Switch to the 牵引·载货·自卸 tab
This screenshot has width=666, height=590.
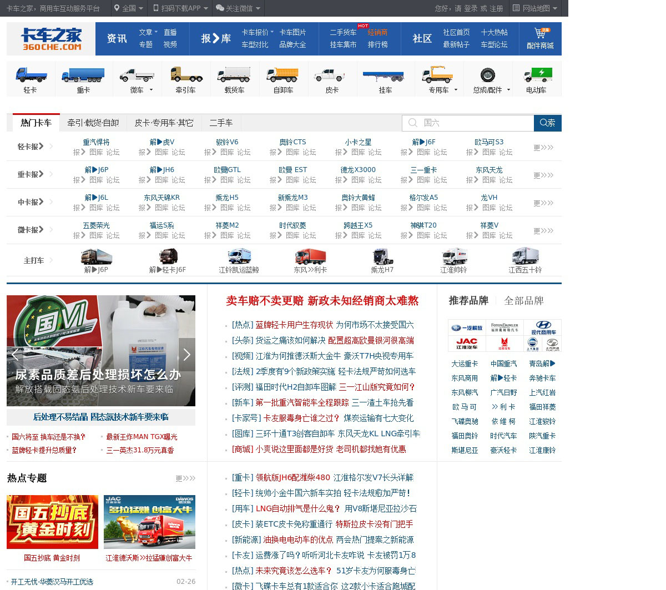pyautogui.click(x=93, y=123)
